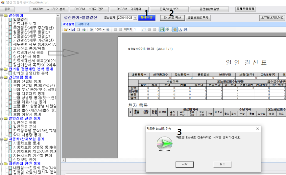Viewport: 286px width, 175px height.
Task: Click 시작 in Excel transfer dialog
Action: pyautogui.click(x=185, y=164)
